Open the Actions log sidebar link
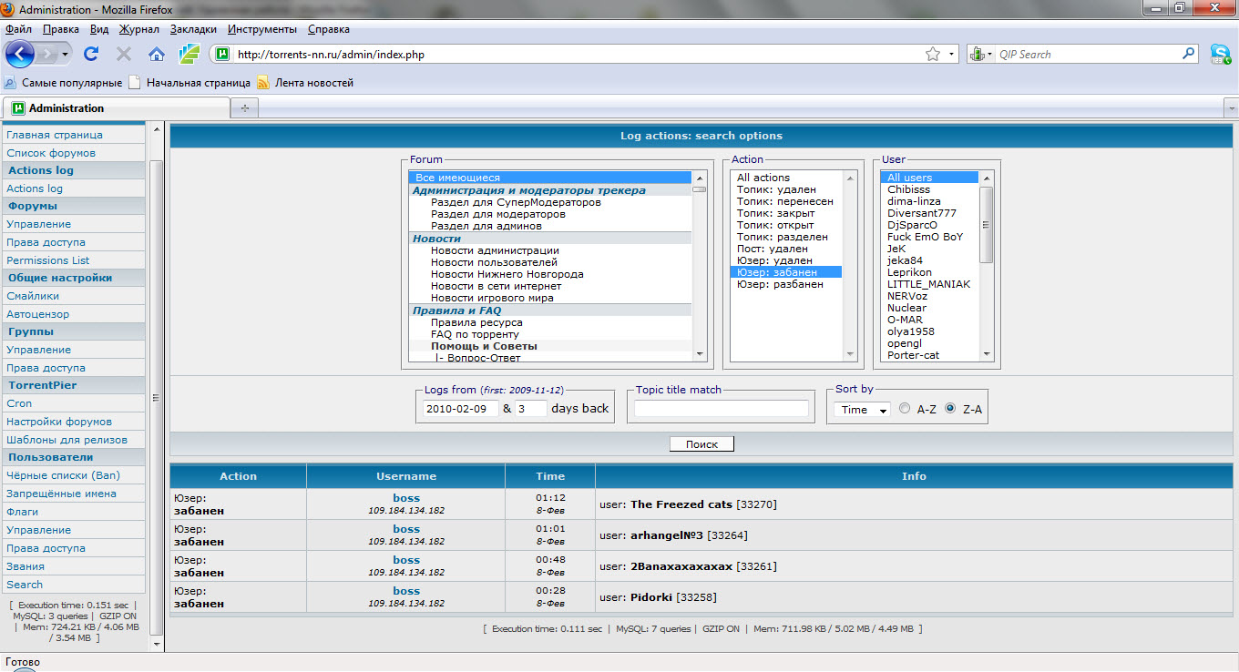Viewport: 1239px width, 672px height. (35, 188)
